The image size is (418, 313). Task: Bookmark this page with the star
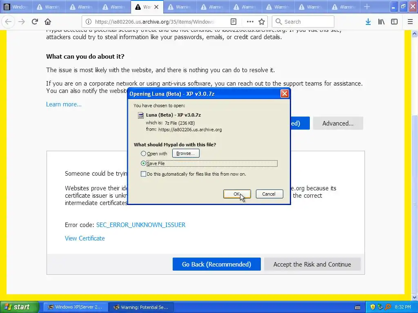262,22
